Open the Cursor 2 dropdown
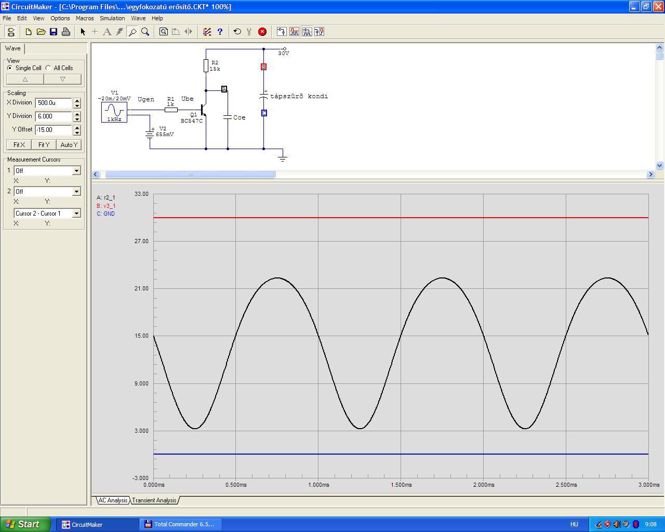This screenshot has width=665, height=532. coord(76,191)
